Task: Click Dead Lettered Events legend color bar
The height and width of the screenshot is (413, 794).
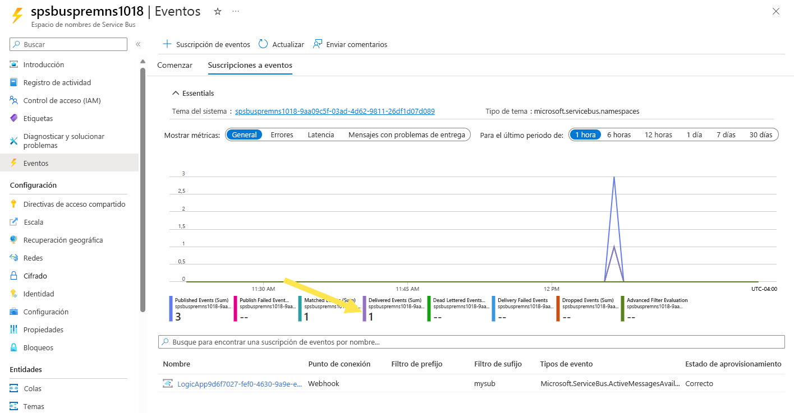Action: 429,309
